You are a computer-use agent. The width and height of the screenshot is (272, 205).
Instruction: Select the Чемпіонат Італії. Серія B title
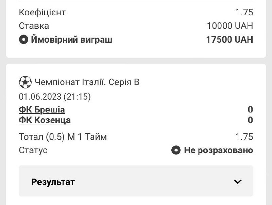(87, 82)
